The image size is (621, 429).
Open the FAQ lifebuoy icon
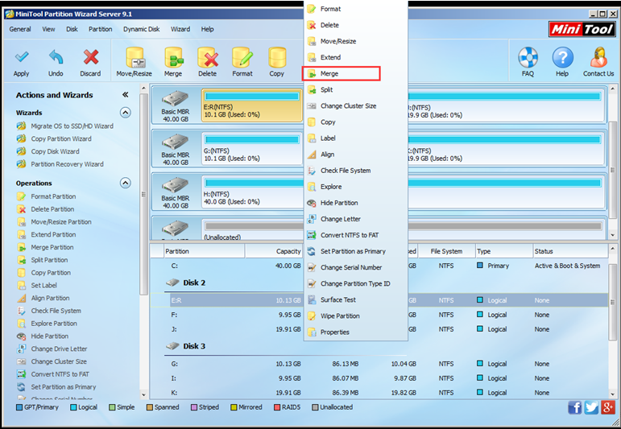click(x=528, y=58)
